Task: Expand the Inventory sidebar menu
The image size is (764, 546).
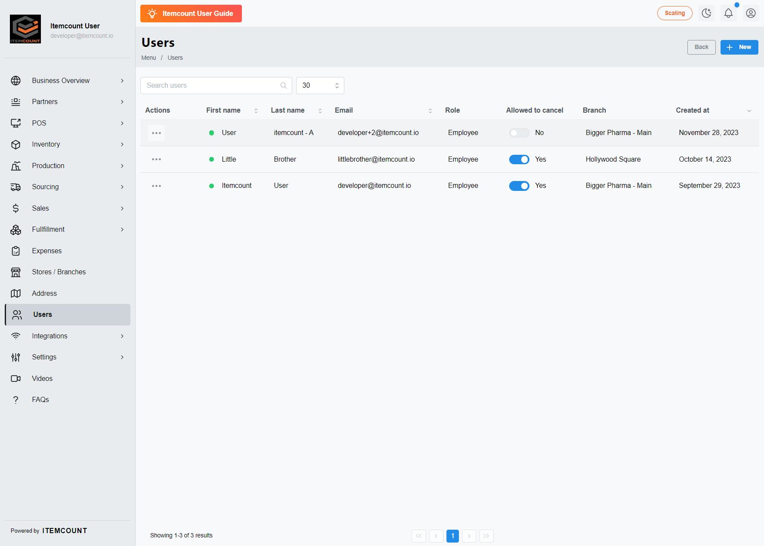Action: click(68, 144)
